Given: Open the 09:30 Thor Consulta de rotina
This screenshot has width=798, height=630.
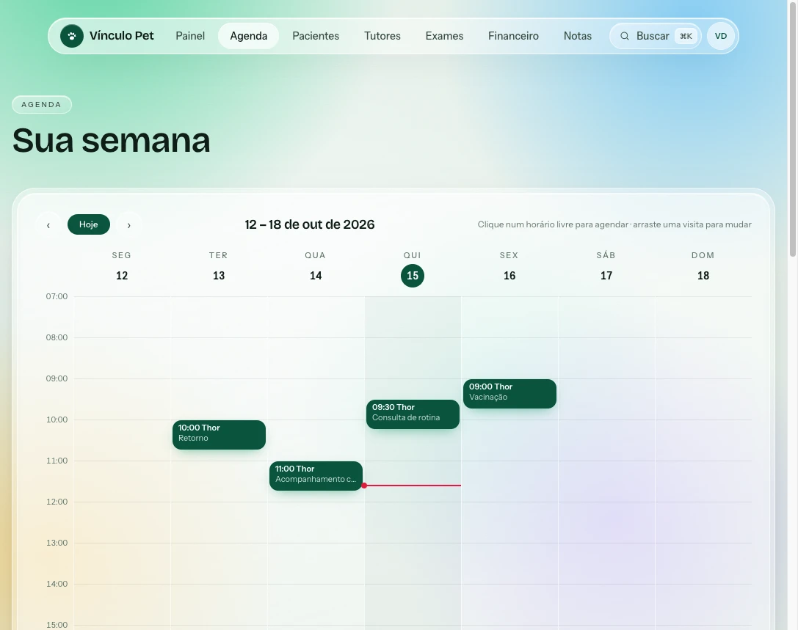Looking at the screenshot, I should (413, 414).
